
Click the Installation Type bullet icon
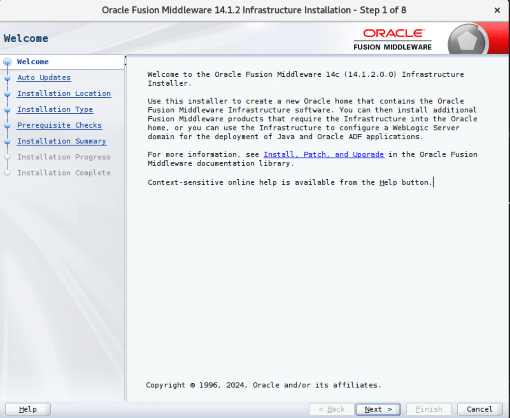7,110
